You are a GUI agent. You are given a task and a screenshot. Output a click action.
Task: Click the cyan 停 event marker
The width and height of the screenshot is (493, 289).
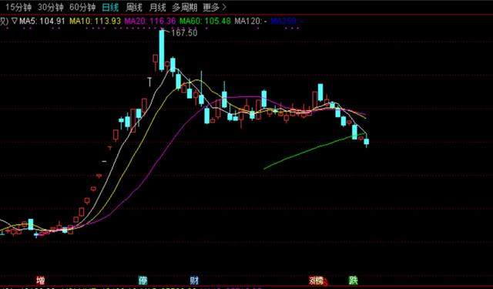pos(143,280)
